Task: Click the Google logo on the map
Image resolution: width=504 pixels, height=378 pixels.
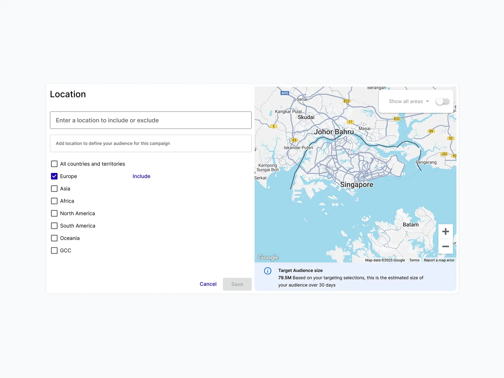Action: point(268,257)
